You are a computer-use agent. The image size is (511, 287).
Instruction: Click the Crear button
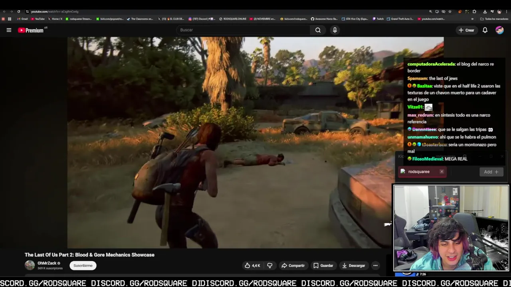pyautogui.click(x=466, y=30)
